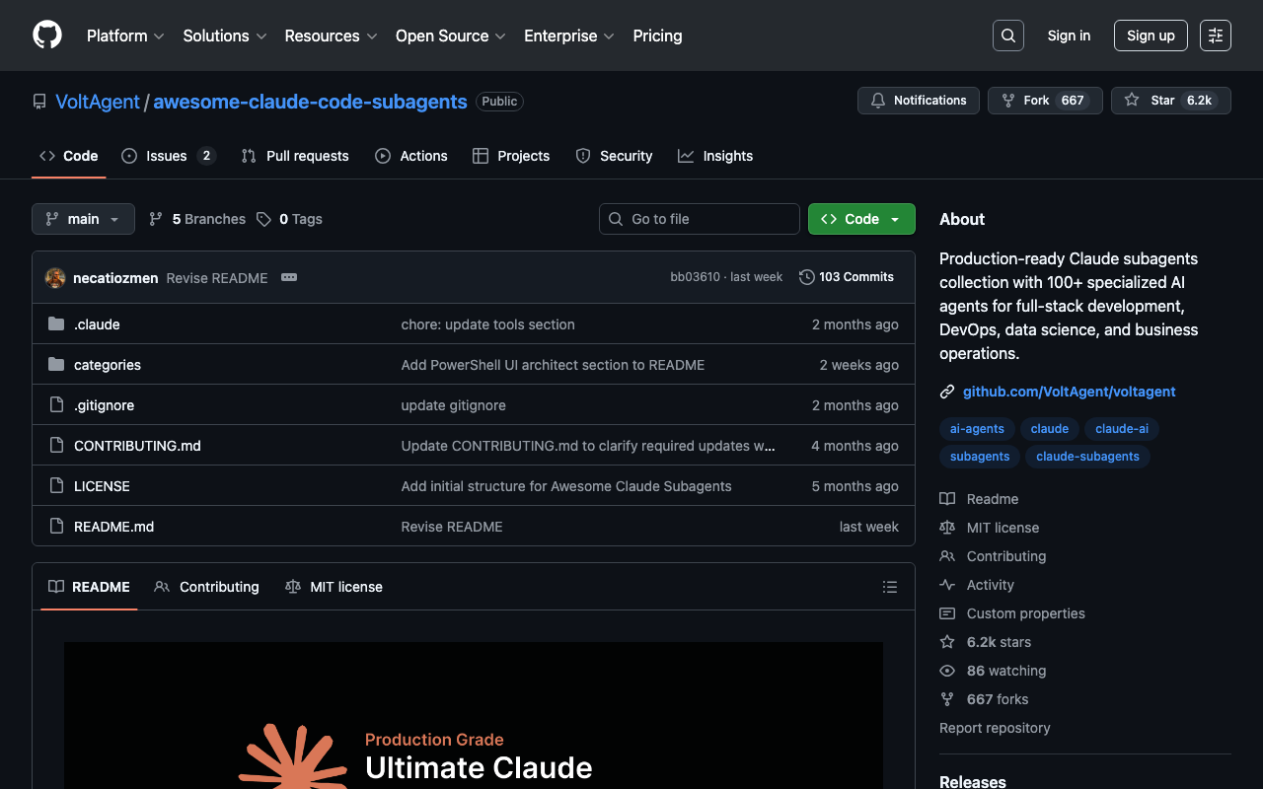
Task: Click the GitHub logo icon
Action: click(47, 36)
